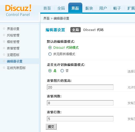Click the 是否允许切换编辑器模式 label
Image resolution: width=135 pixels, height=132 pixels.
tap(66, 65)
